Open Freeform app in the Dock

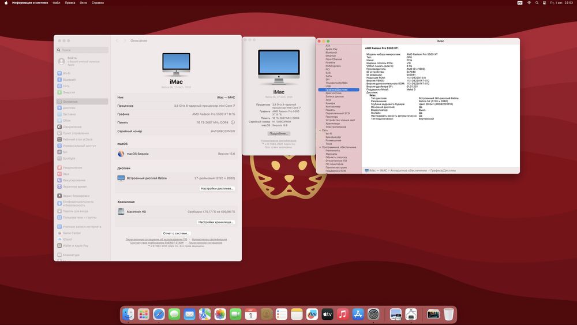tap(312, 315)
